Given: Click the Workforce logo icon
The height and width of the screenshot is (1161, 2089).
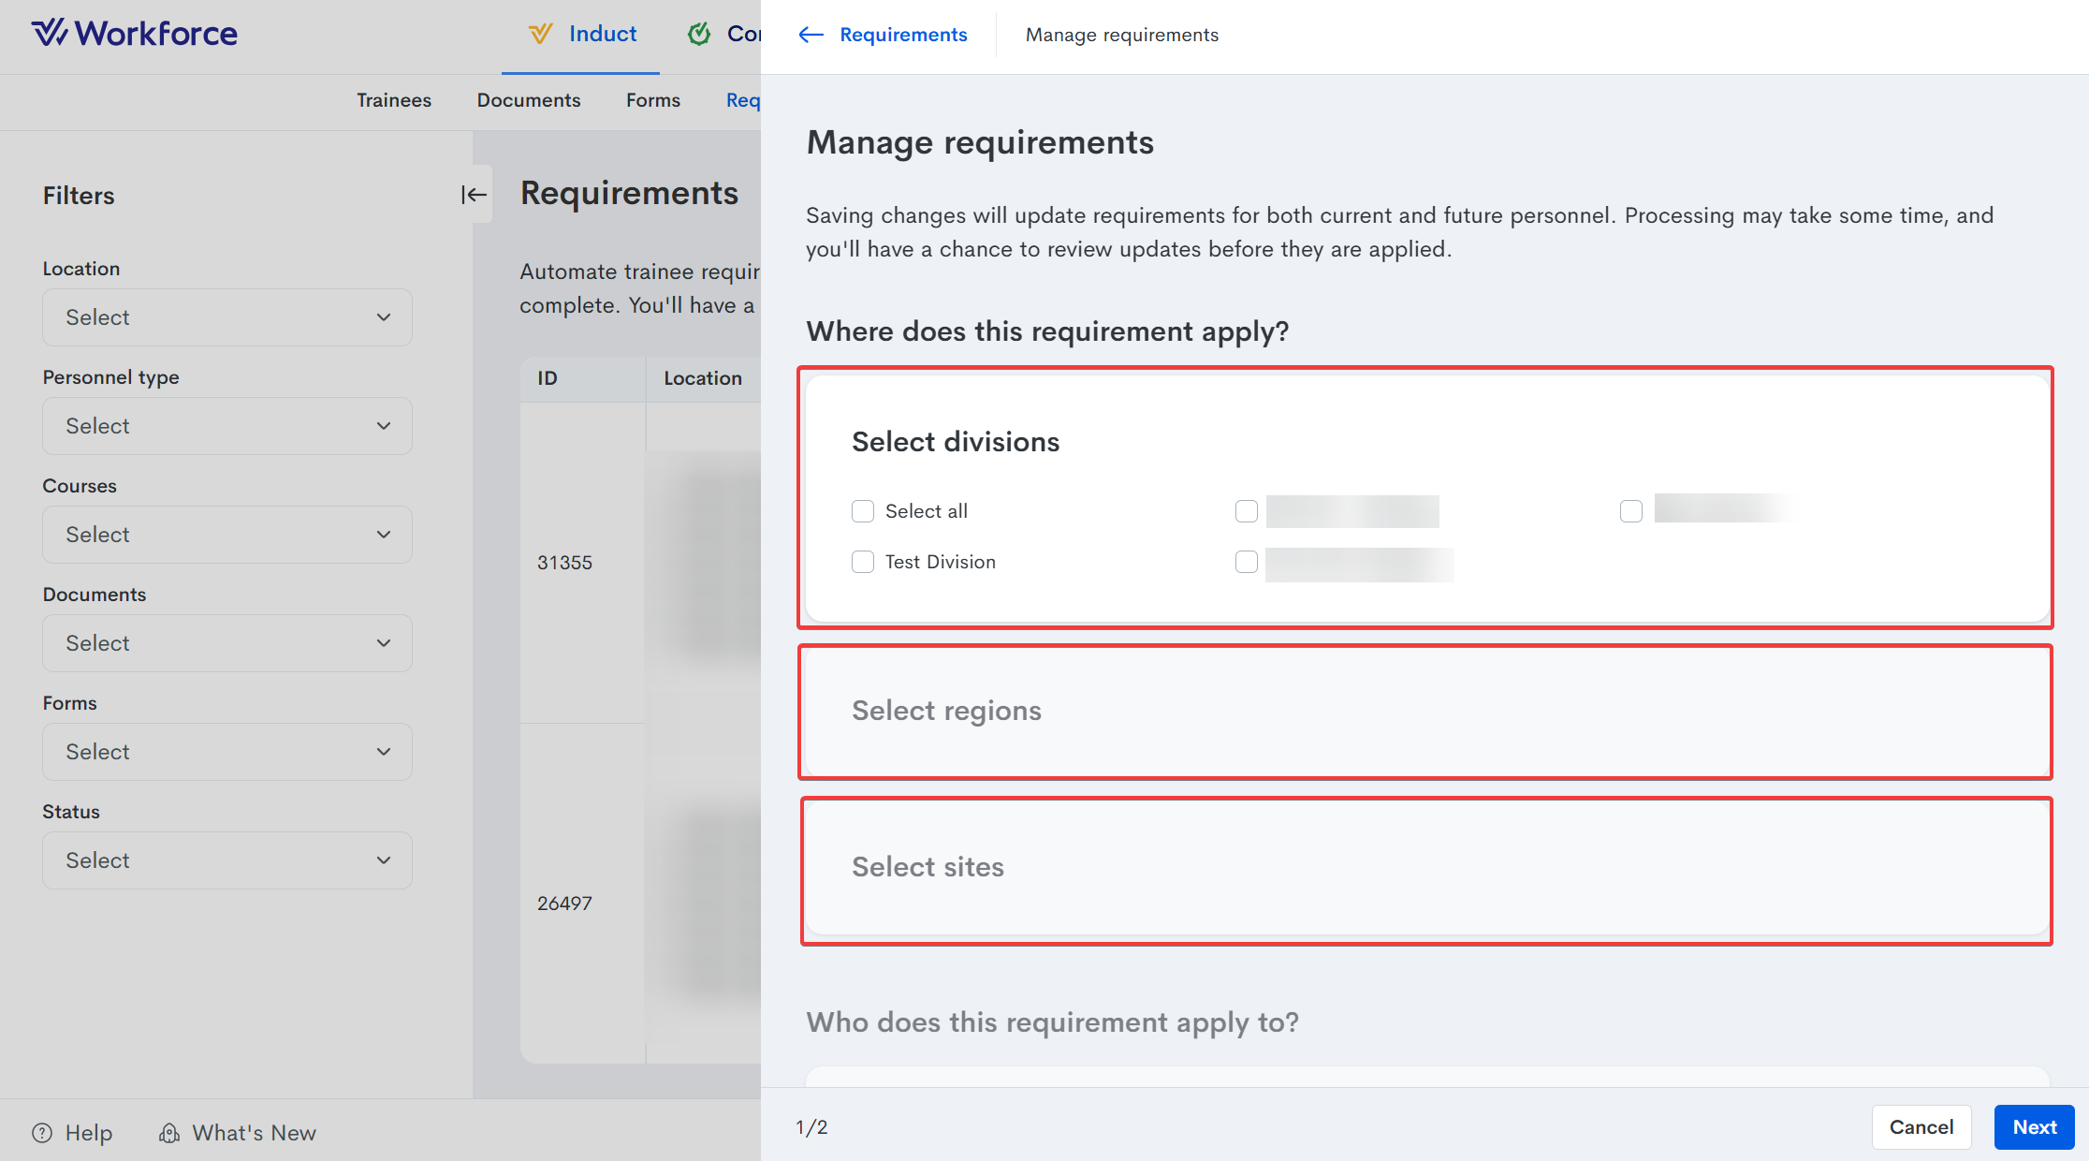Looking at the screenshot, I should click(49, 34).
